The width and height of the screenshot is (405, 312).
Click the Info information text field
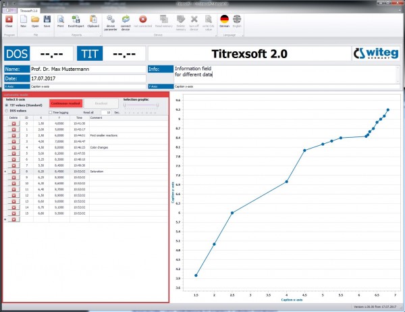[285, 74]
